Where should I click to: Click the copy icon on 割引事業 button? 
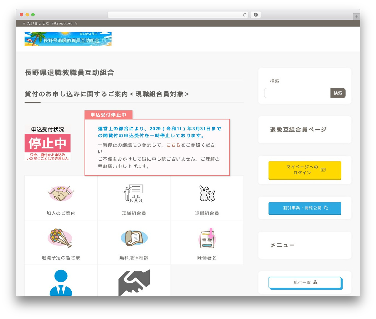click(326, 208)
